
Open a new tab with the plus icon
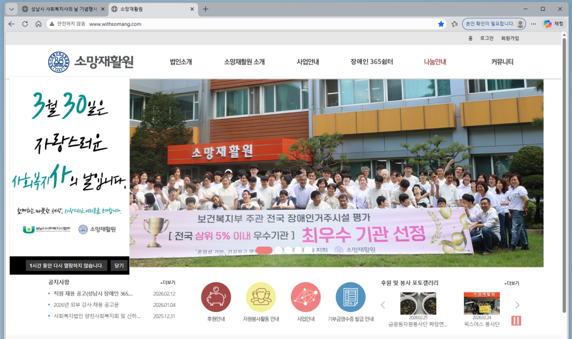(206, 9)
